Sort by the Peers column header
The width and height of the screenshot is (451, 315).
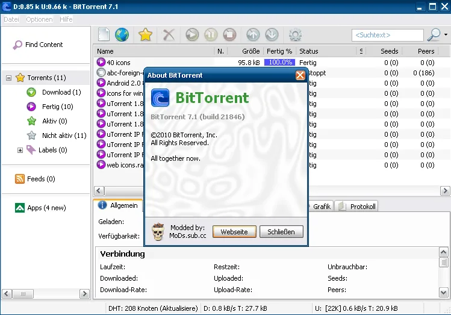pyautogui.click(x=420, y=51)
